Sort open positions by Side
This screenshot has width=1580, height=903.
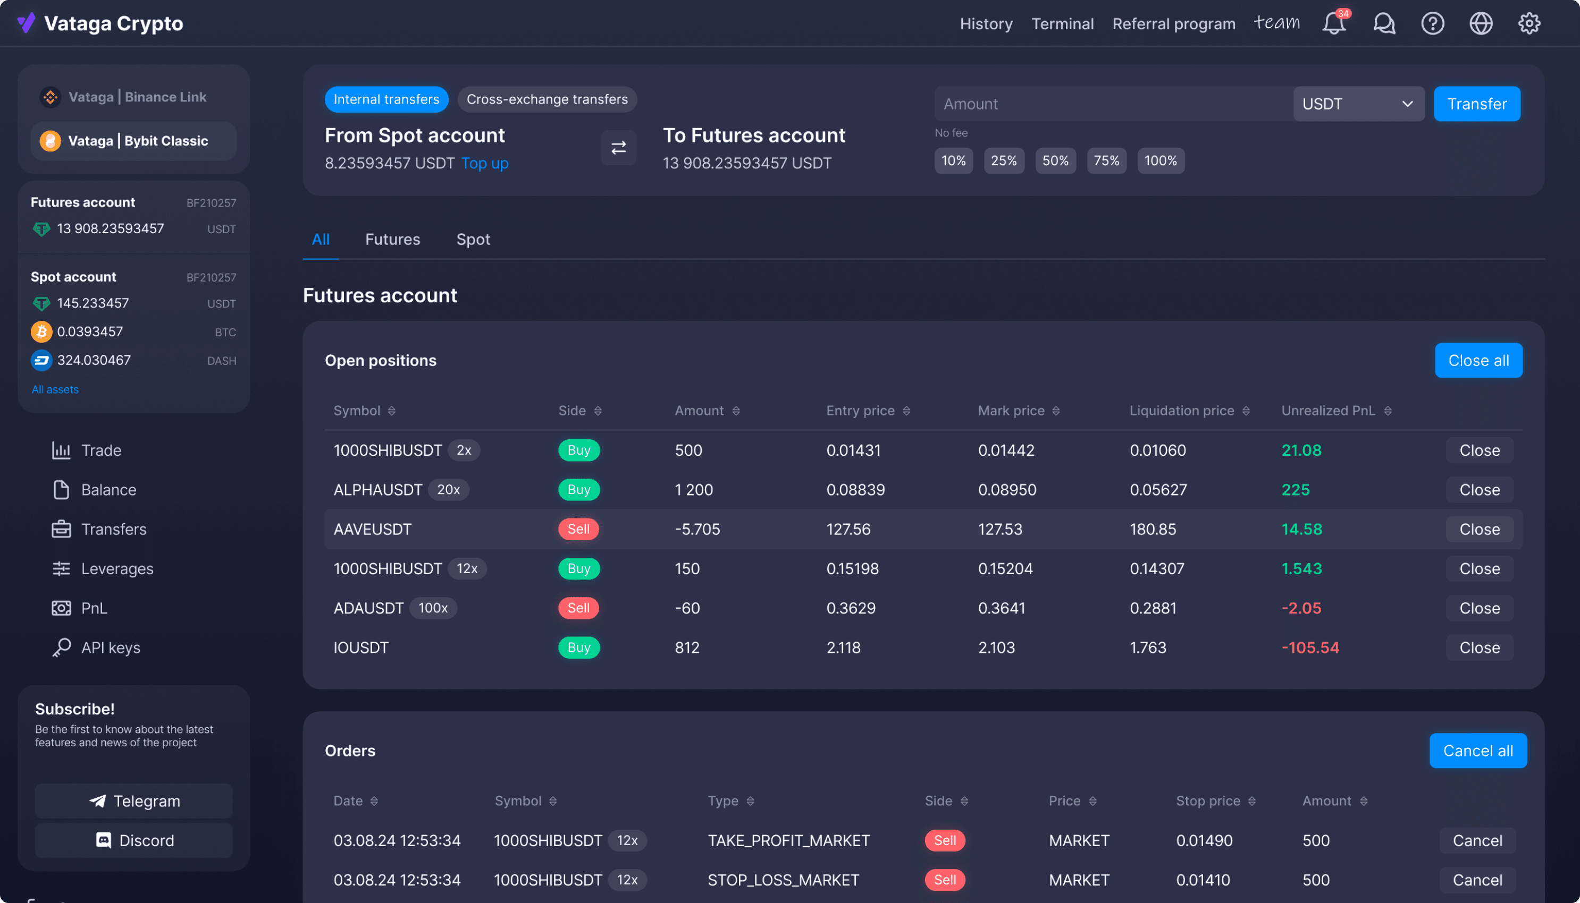pyautogui.click(x=598, y=411)
